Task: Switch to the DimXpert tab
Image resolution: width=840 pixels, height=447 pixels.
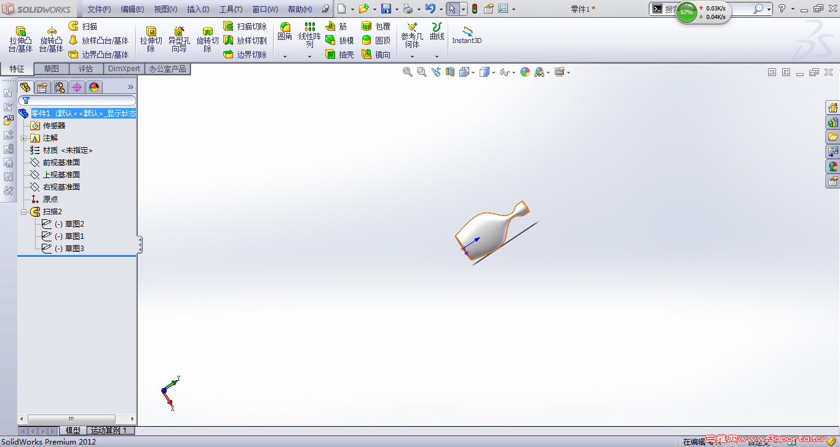Action: pos(124,69)
